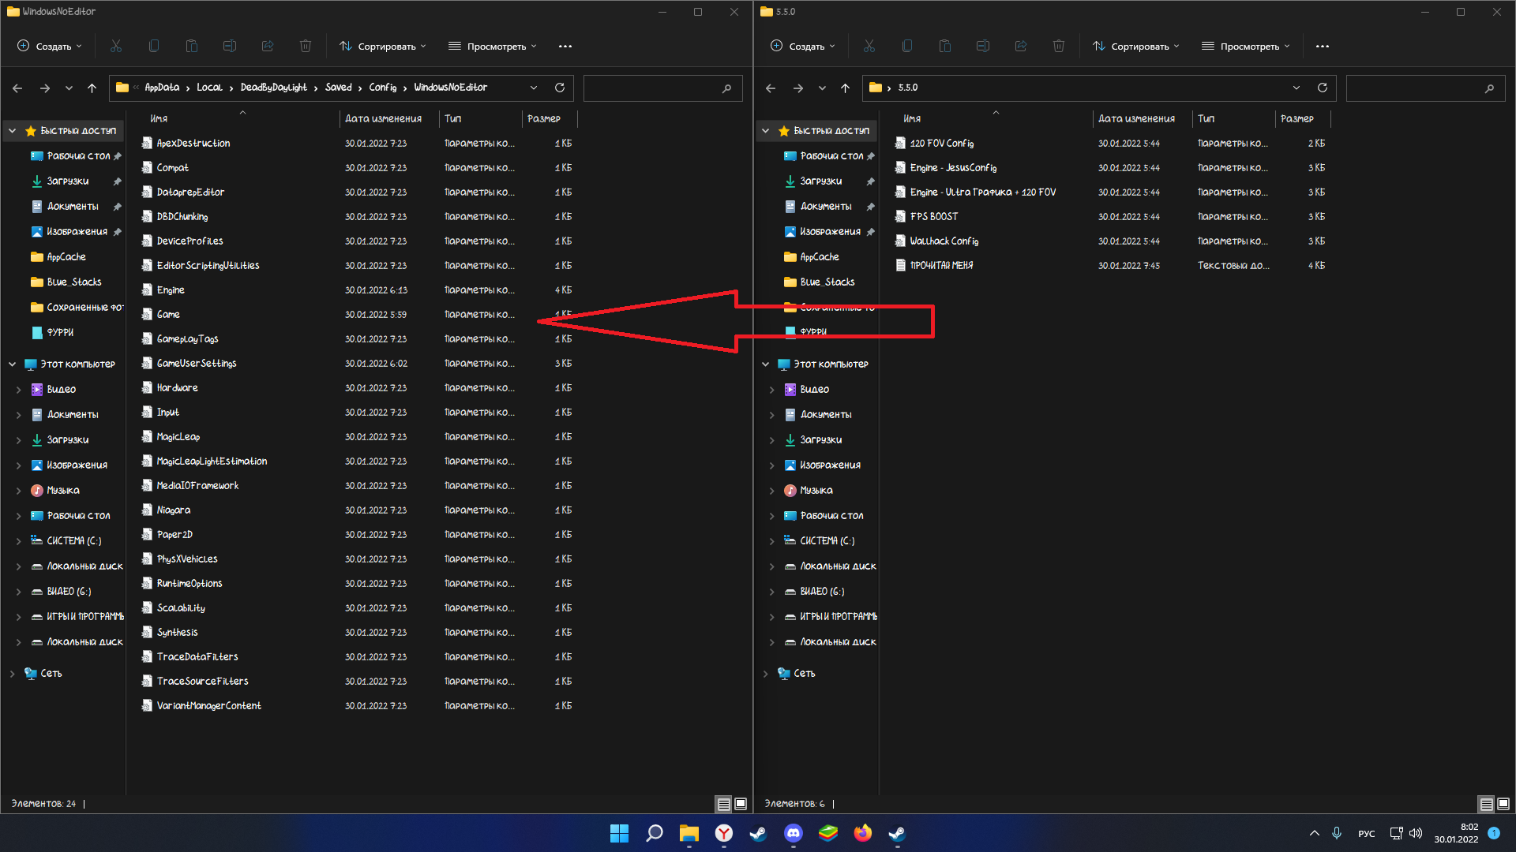Click the up-directory arrow in right window
Screen dimensions: 1516x852
click(x=845, y=88)
